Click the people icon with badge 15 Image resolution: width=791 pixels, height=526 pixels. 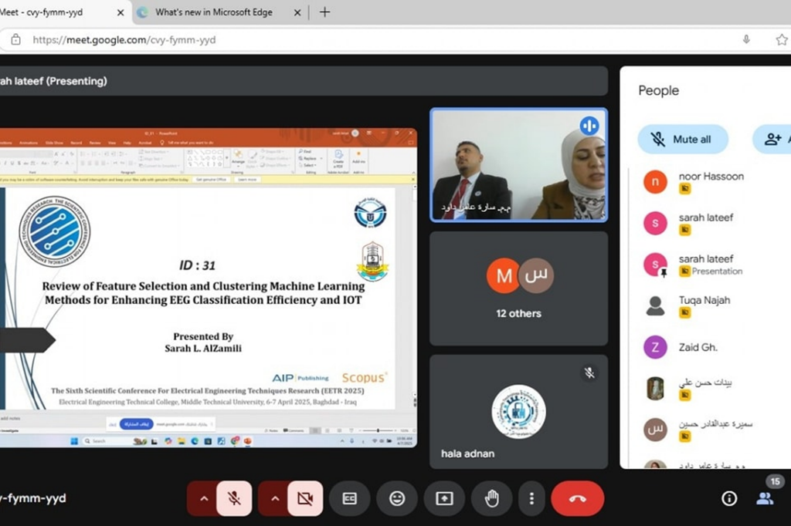(x=765, y=497)
